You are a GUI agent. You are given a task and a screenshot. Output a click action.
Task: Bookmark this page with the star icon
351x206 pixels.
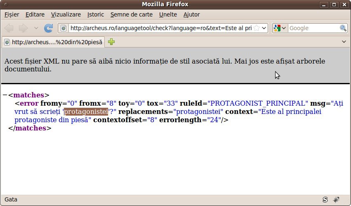tap(257, 28)
